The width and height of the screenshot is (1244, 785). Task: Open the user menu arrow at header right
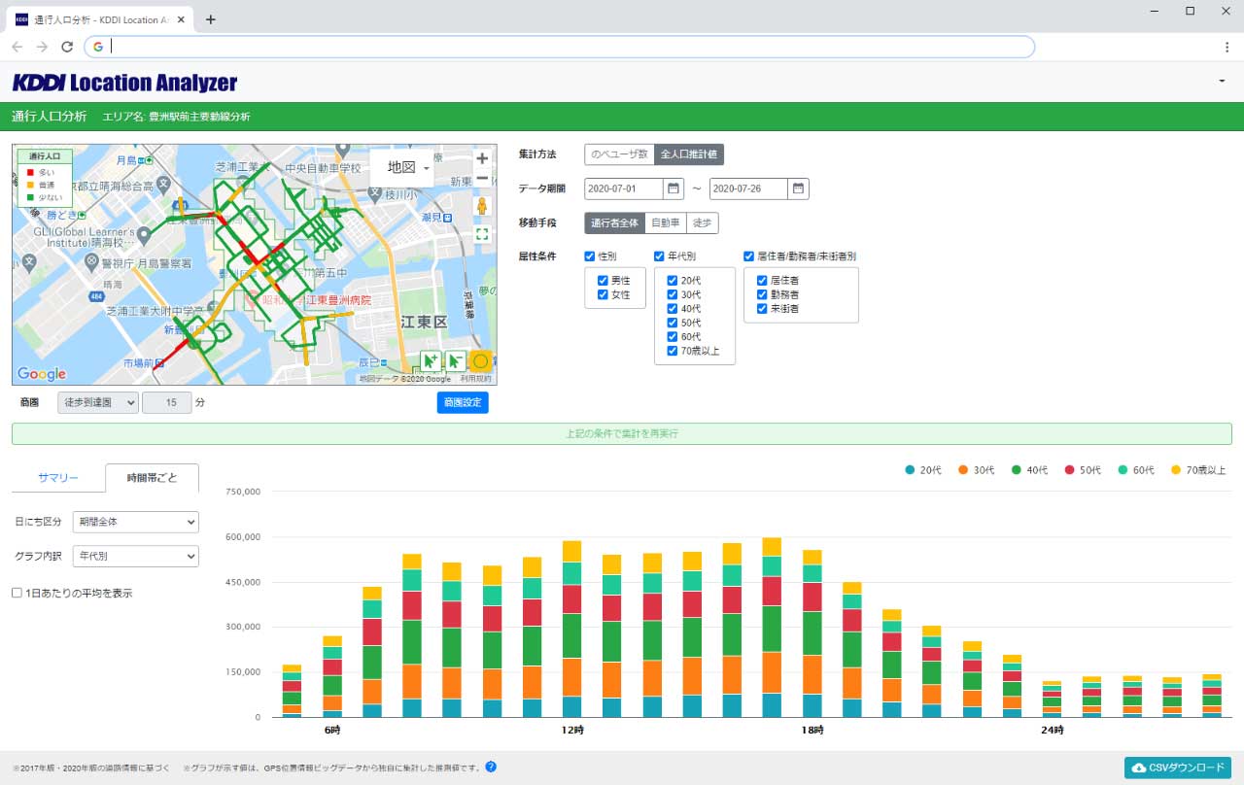point(1222,82)
